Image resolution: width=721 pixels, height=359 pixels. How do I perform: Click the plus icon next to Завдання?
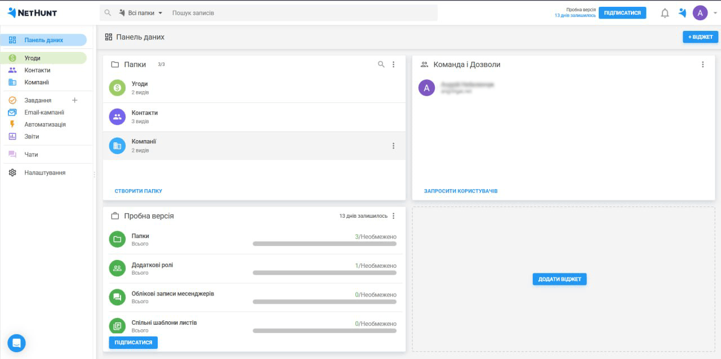tap(75, 100)
